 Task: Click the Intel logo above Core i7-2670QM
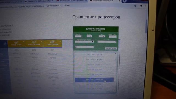pos(34,42)
